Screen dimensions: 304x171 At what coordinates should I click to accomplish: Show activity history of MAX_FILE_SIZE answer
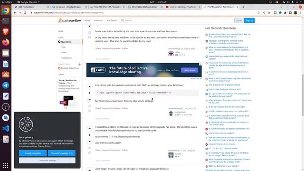90,111
